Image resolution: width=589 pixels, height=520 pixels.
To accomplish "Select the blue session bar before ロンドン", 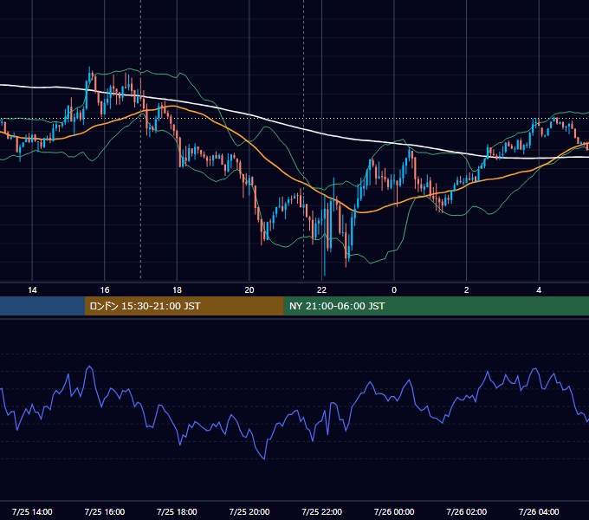I will coord(42,306).
